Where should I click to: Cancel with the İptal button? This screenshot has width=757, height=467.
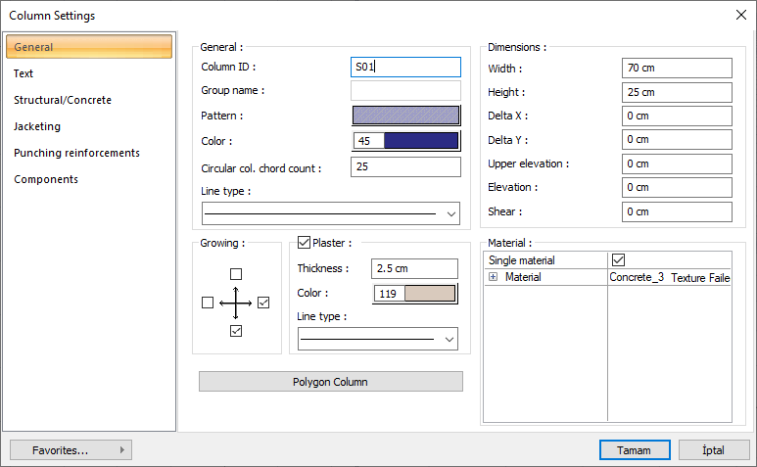click(713, 450)
